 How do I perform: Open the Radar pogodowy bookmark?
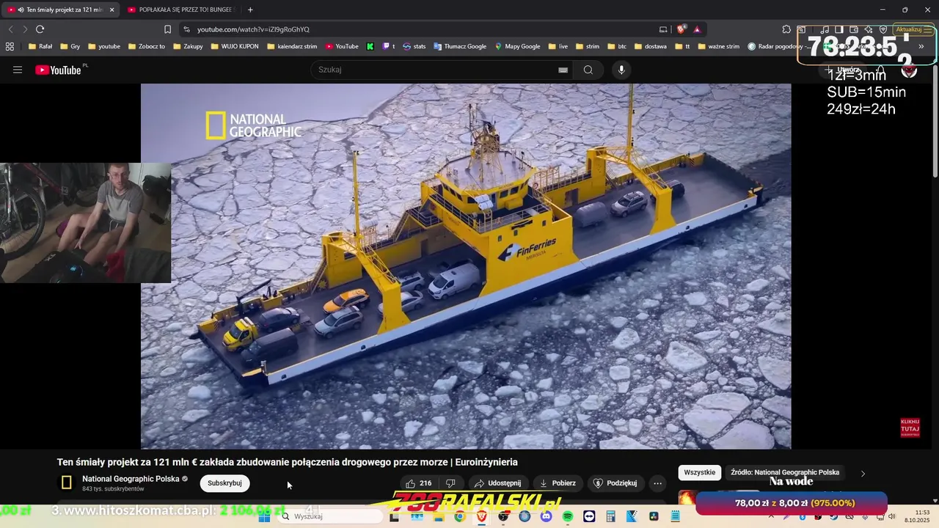pyautogui.click(x=778, y=46)
